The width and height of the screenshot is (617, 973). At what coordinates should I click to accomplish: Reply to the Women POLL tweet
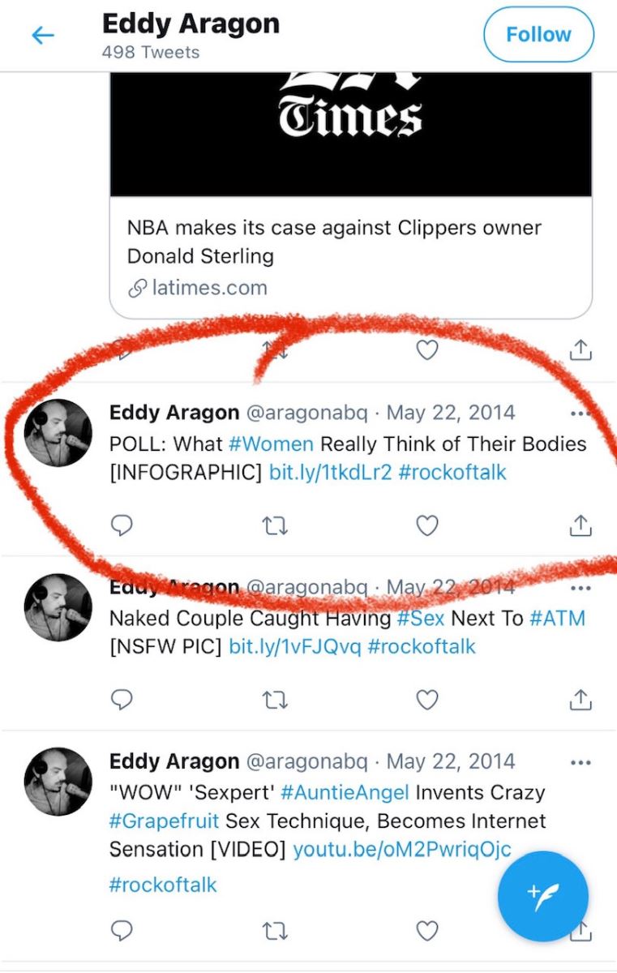(122, 526)
